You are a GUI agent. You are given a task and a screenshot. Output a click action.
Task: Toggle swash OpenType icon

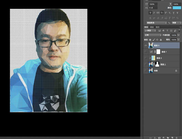click(162, 18)
